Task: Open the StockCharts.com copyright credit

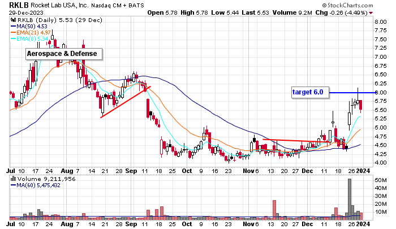Action: pos(347,5)
